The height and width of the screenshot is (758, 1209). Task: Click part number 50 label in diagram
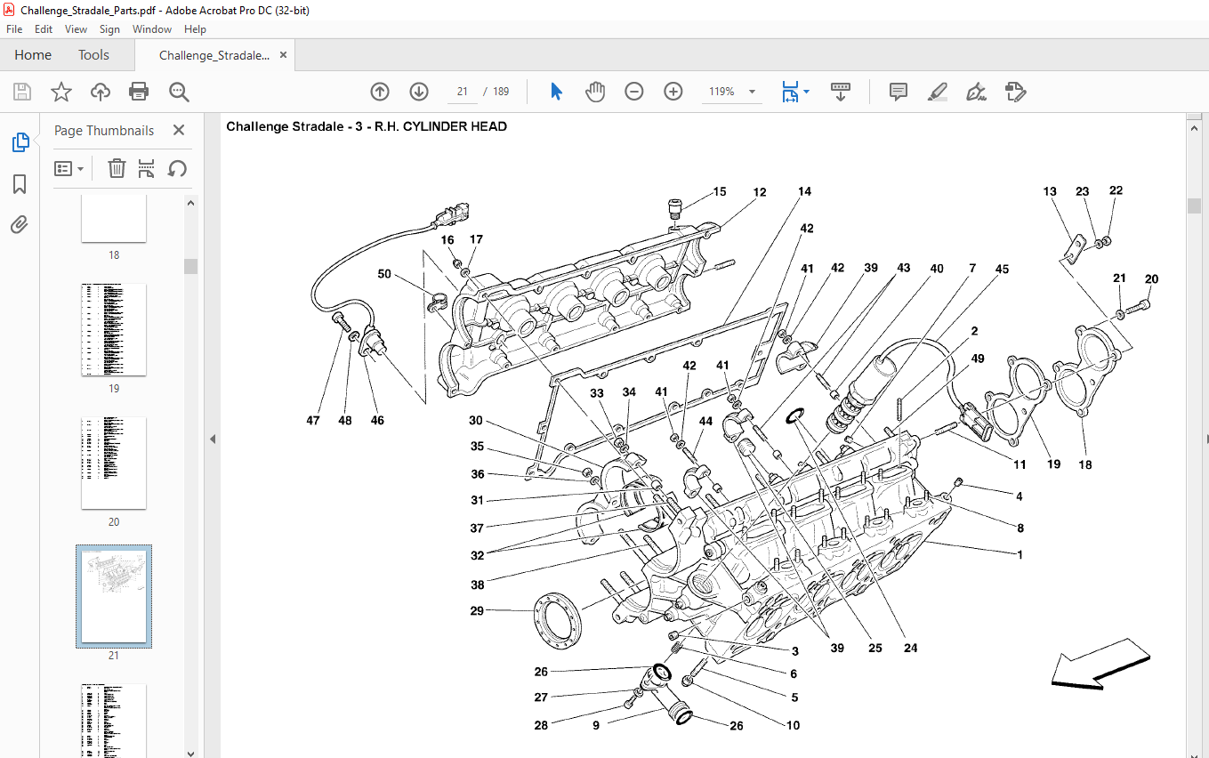pyautogui.click(x=384, y=274)
